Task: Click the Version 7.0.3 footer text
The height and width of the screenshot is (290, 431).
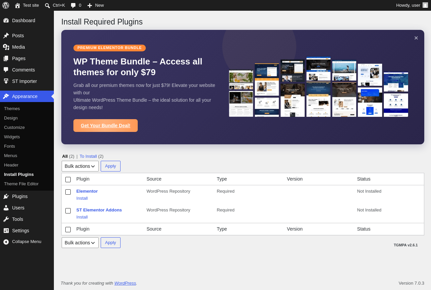Action: tap(411, 283)
